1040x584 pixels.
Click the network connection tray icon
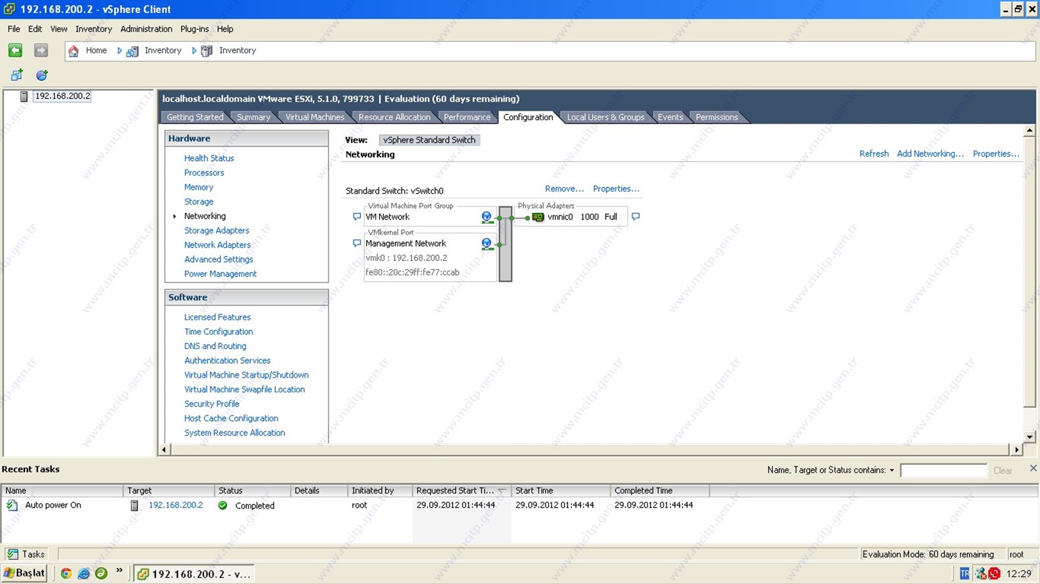(x=980, y=573)
